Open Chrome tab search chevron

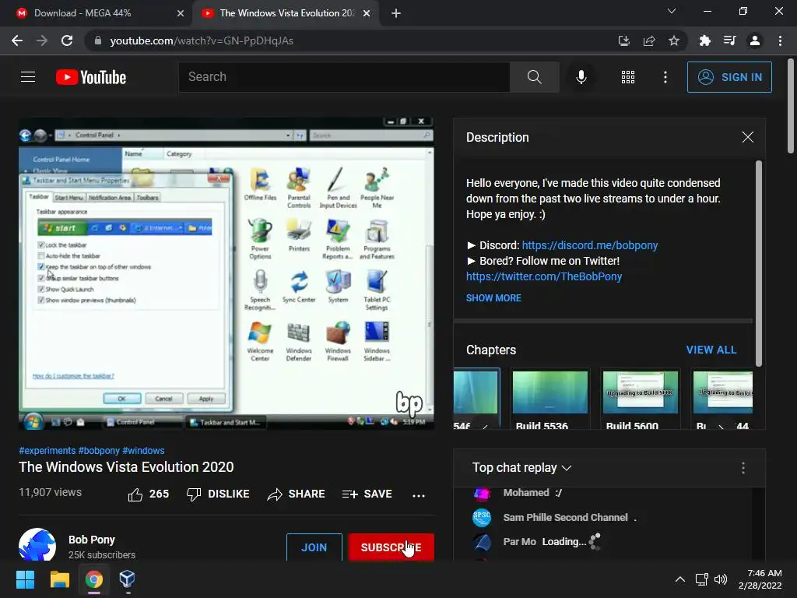(x=672, y=11)
